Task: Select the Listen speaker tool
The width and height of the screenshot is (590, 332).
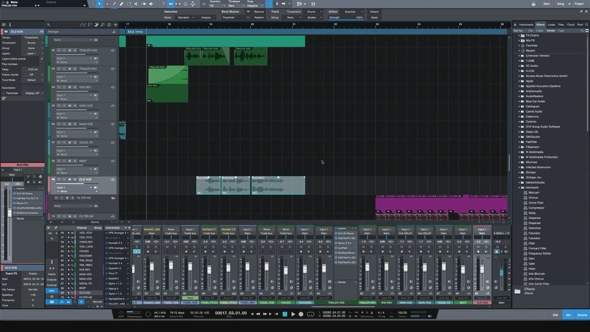Action: pyautogui.click(x=151, y=4)
